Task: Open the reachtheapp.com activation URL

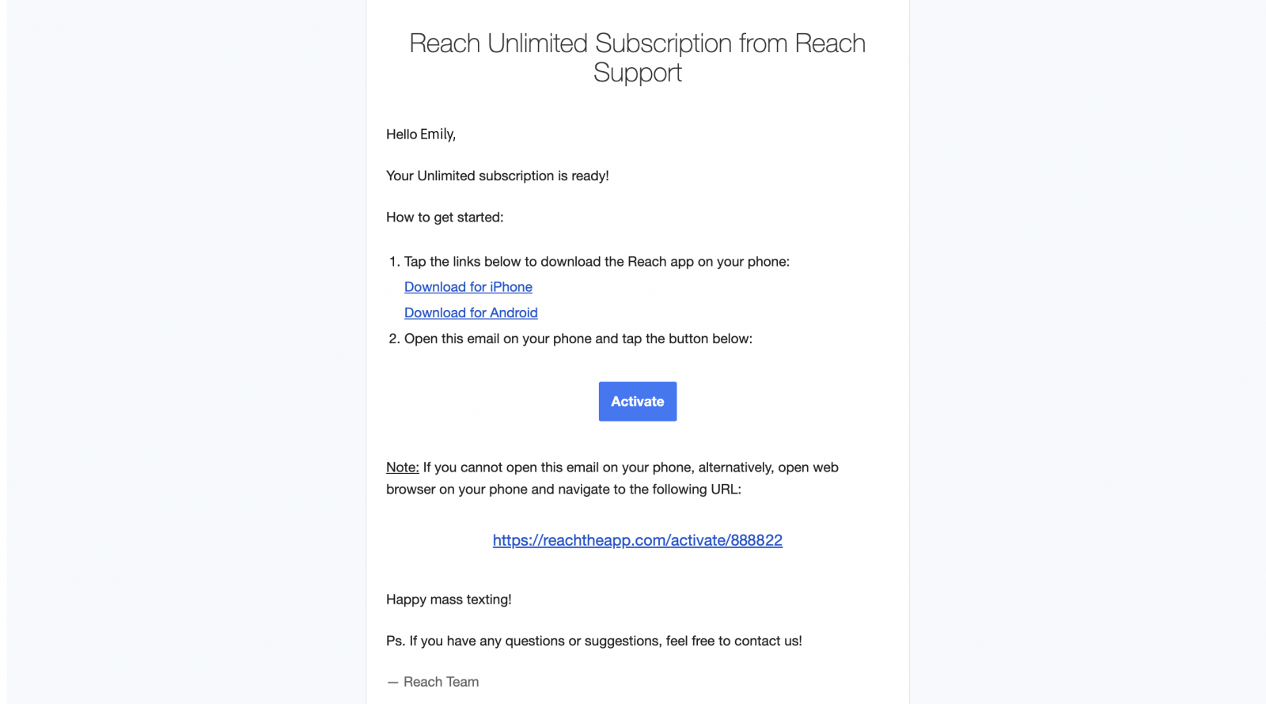Action: (x=637, y=540)
